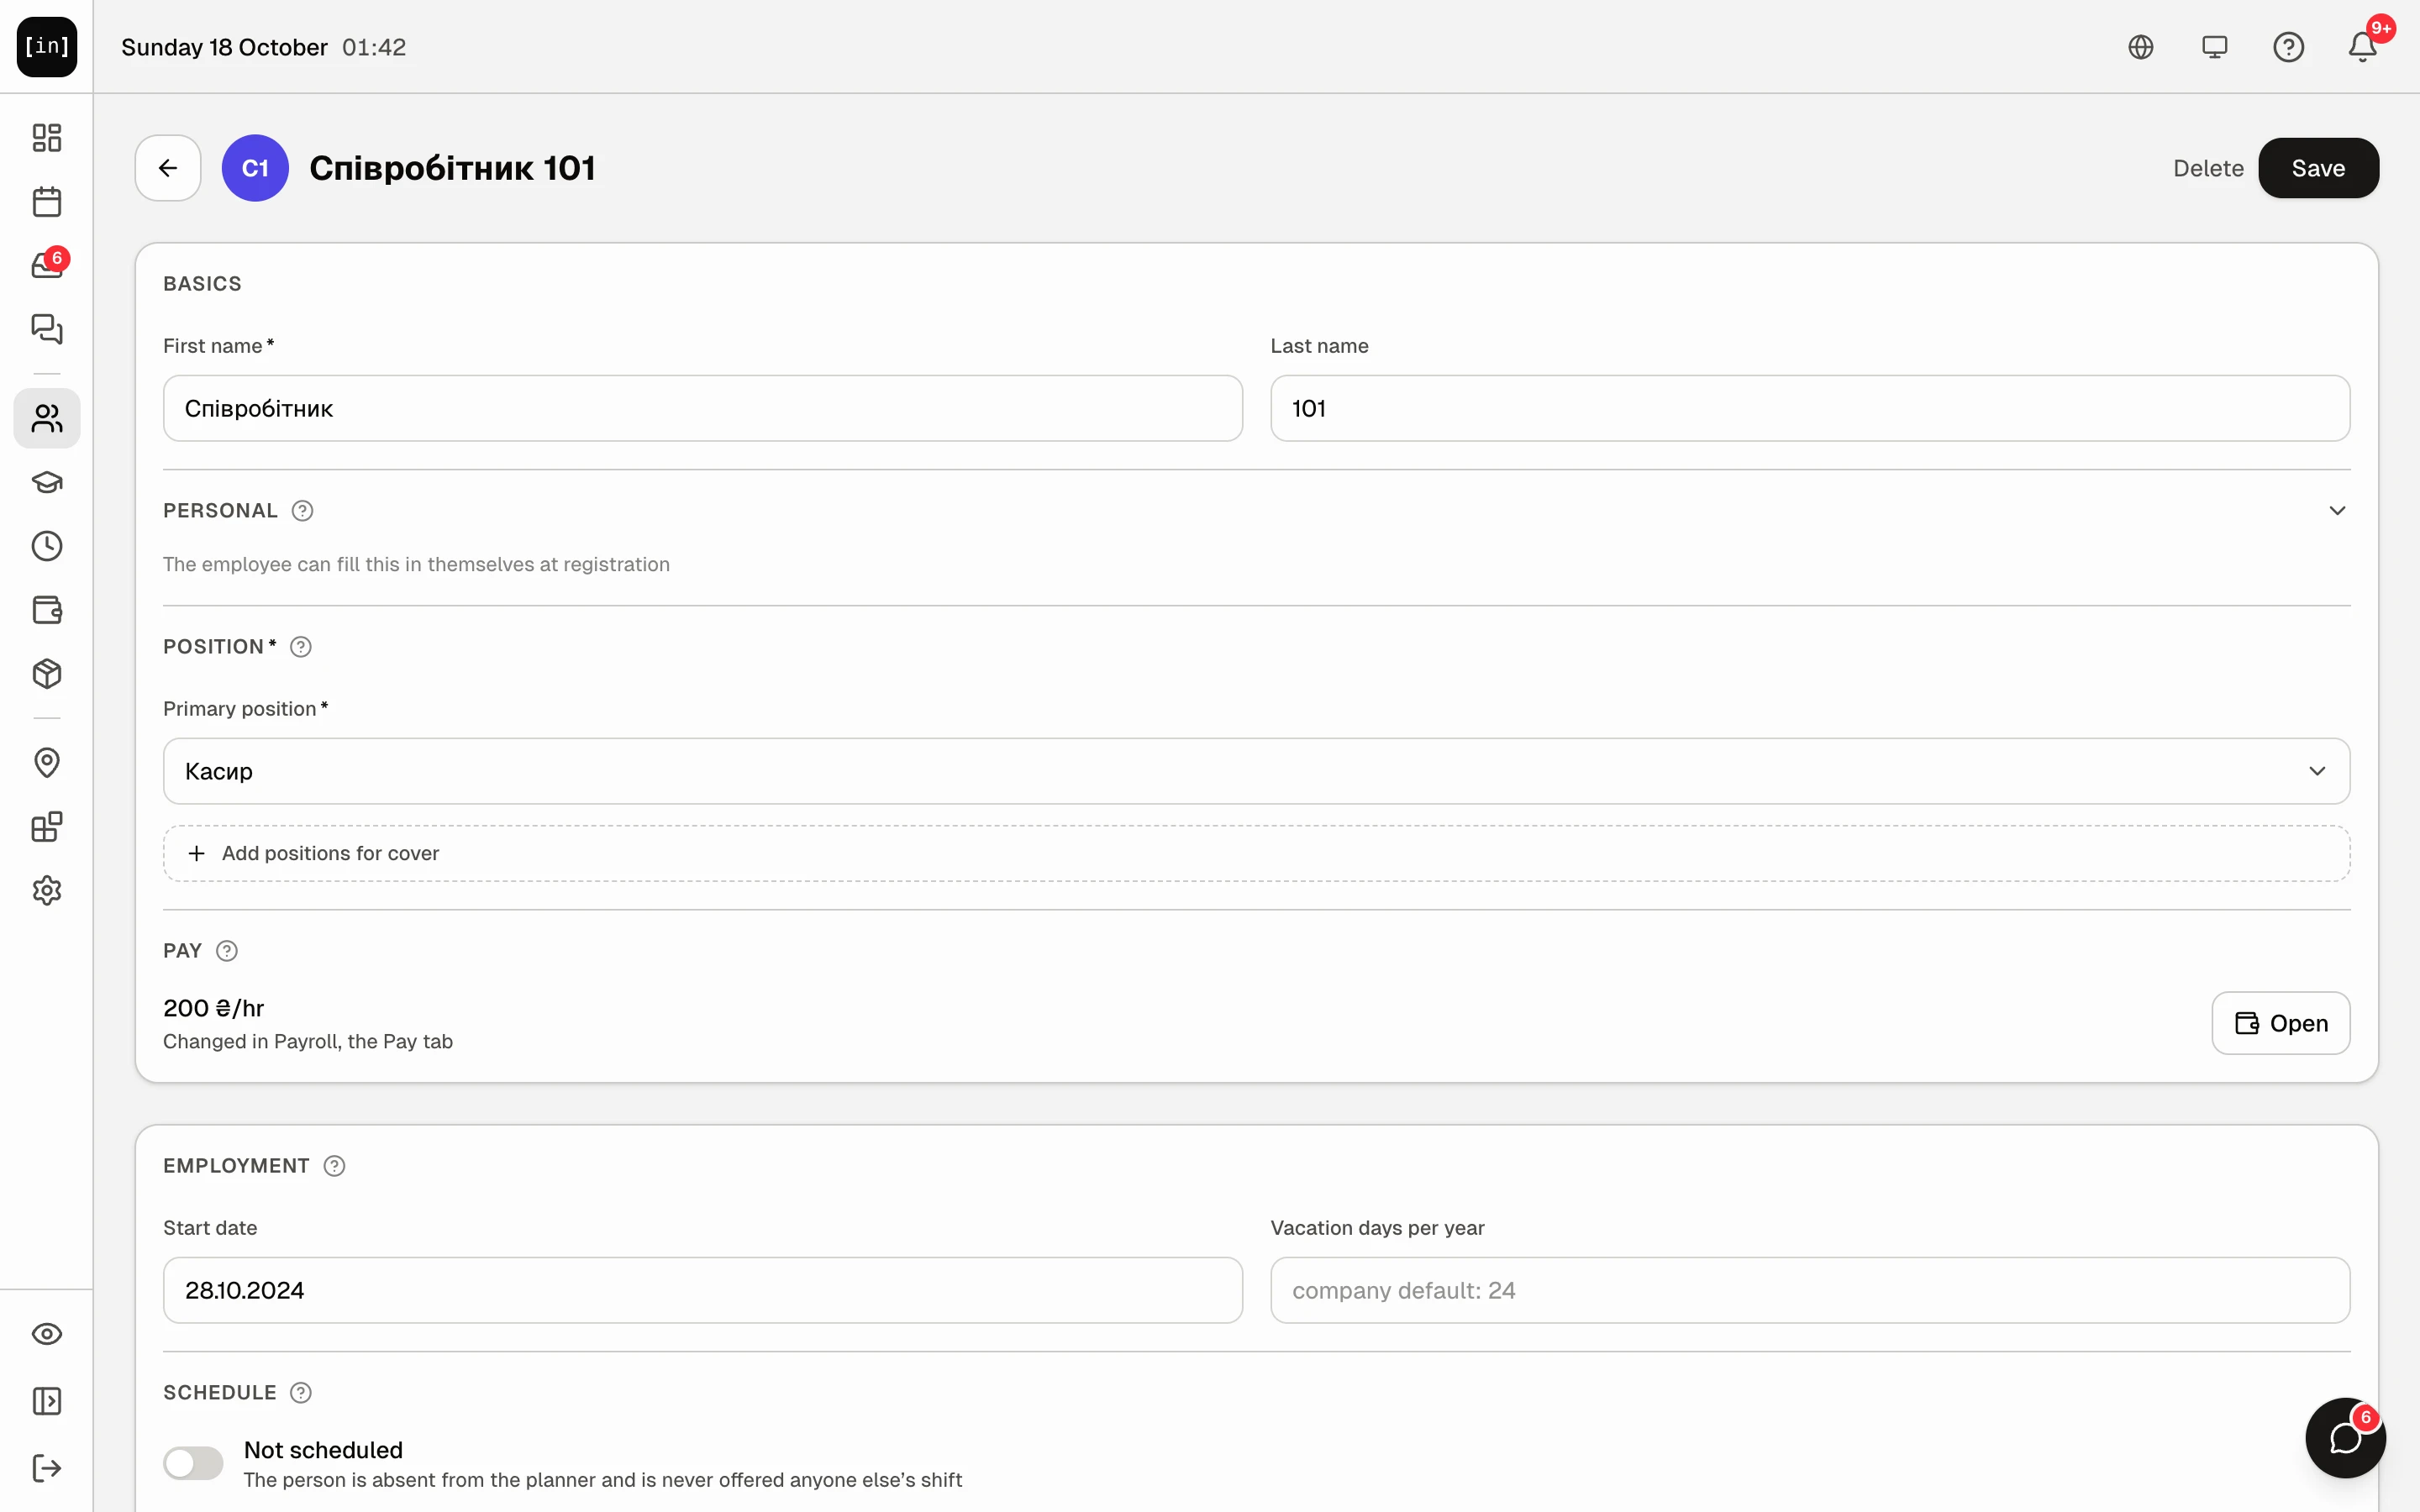The height and width of the screenshot is (1512, 2420).
Task: Show help tooltip next to EMPLOYMENT
Action: [335, 1166]
